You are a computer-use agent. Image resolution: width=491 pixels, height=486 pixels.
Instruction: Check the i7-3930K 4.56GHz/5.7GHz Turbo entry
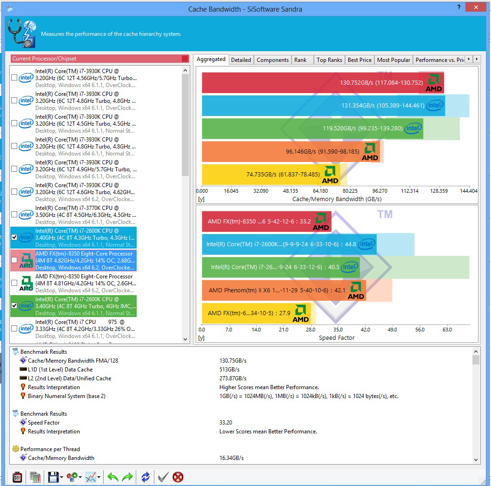tap(14, 78)
